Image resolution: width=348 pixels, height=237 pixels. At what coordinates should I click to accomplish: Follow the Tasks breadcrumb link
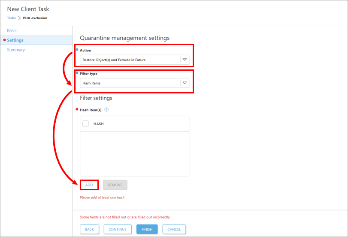pyautogui.click(x=11, y=18)
